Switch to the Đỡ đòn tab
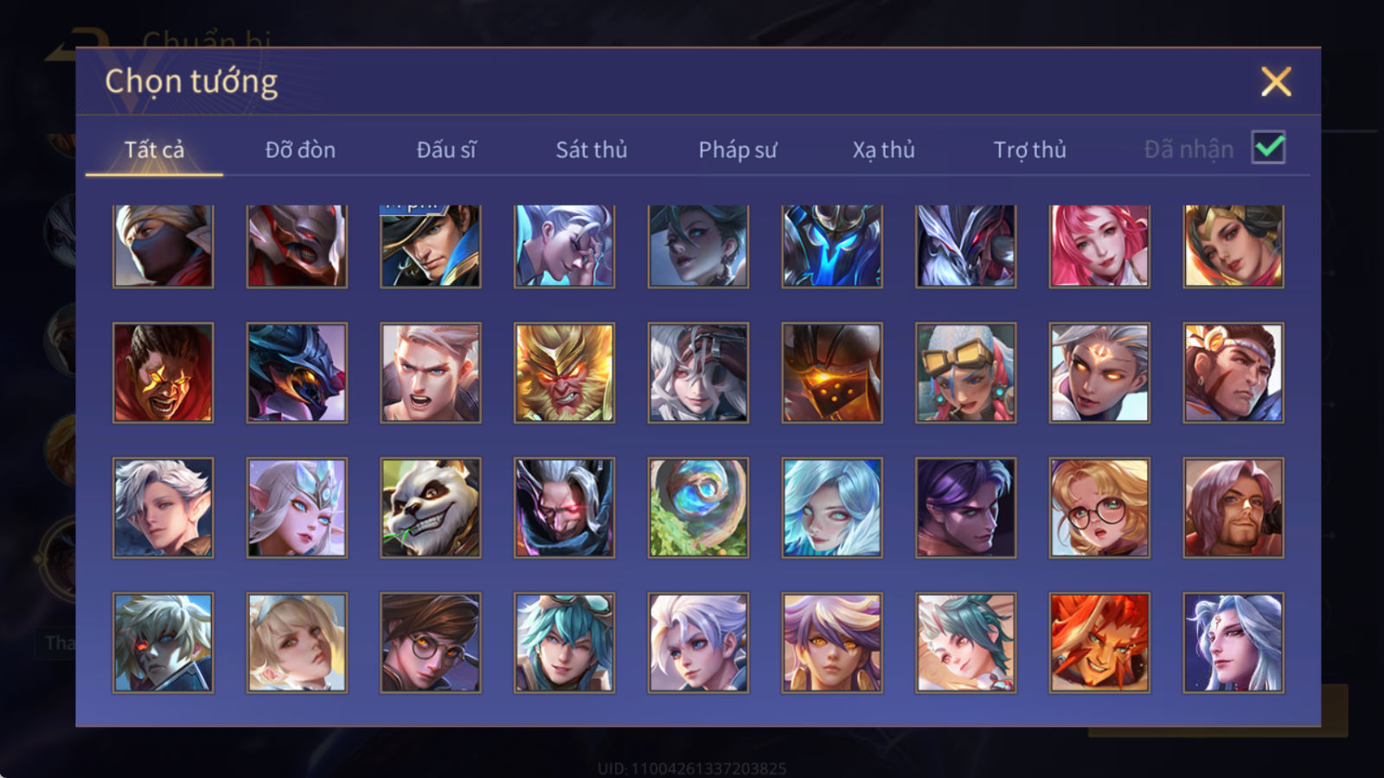This screenshot has width=1384, height=778. pyautogui.click(x=300, y=150)
